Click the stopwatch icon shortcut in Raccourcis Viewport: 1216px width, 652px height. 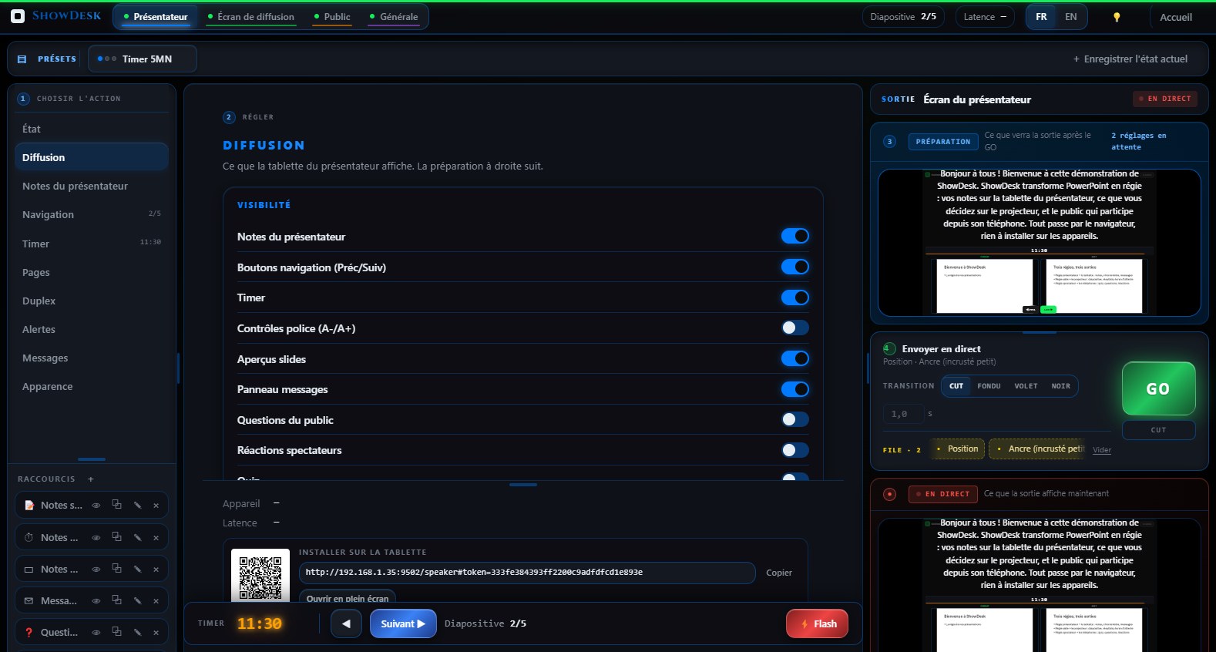pyautogui.click(x=29, y=537)
